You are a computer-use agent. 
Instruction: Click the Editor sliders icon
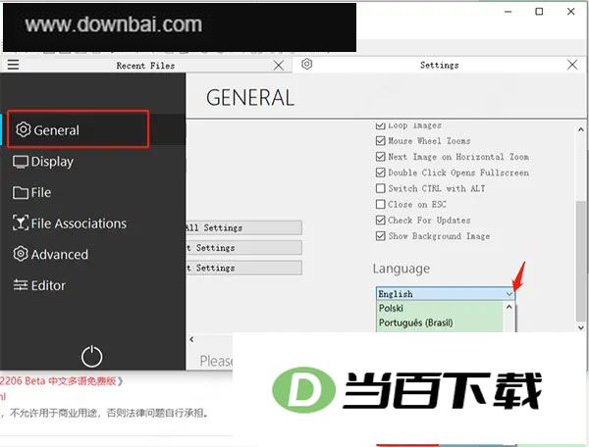[21, 285]
